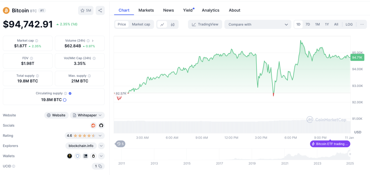Image resolution: width=370 pixels, height=175 pixels.
Task: Select 1Y time range
Action: pyautogui.click(x=327, y=25)
